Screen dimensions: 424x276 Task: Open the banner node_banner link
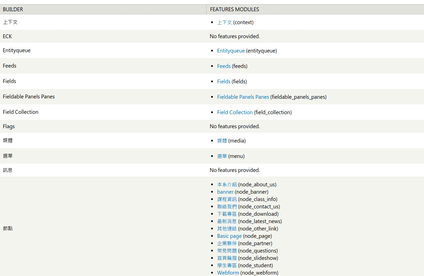point(225,192)
